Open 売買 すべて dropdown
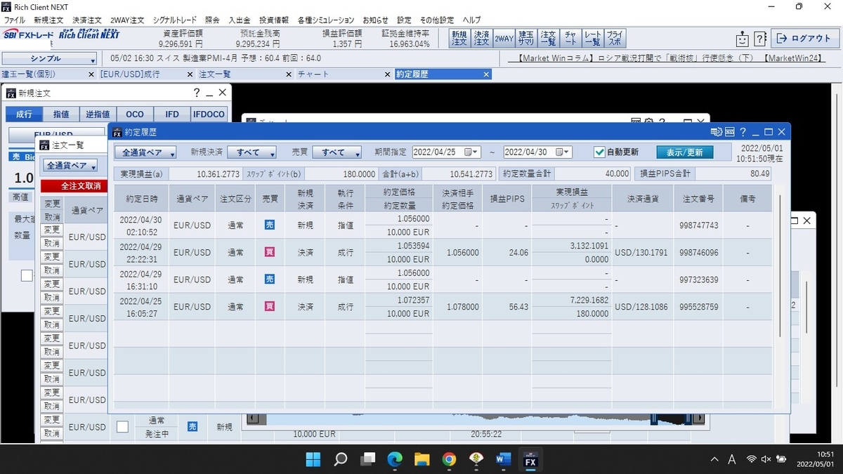The width and height of the screenshot is (843, 474). pos(337,152)
